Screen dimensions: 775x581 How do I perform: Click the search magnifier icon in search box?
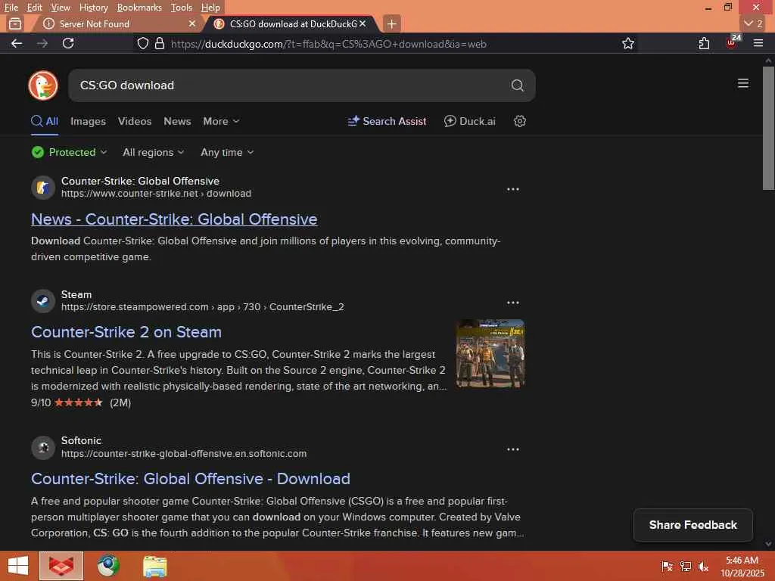(x=517, y=85)
